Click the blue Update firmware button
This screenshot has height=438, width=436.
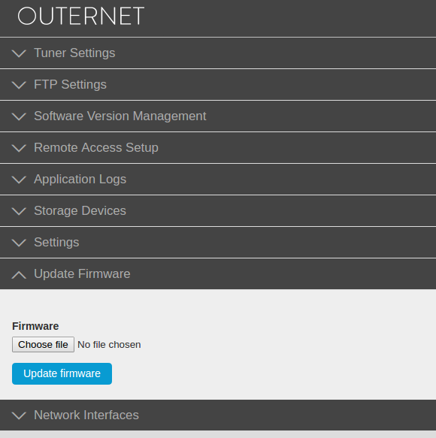point(62,373)
